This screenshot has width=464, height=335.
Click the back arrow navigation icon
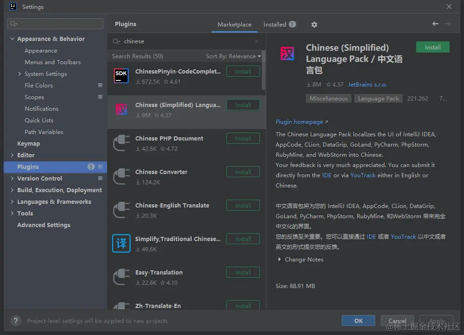435,24
